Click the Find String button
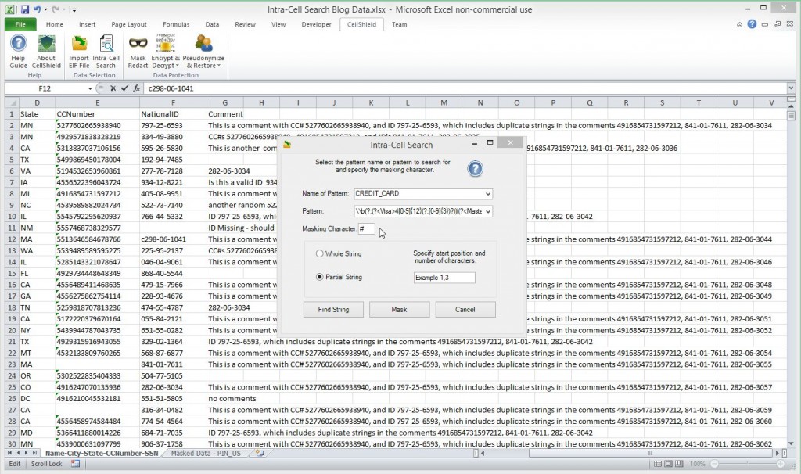801x474 pixels. pyautogui.click(x=333, y=310)
